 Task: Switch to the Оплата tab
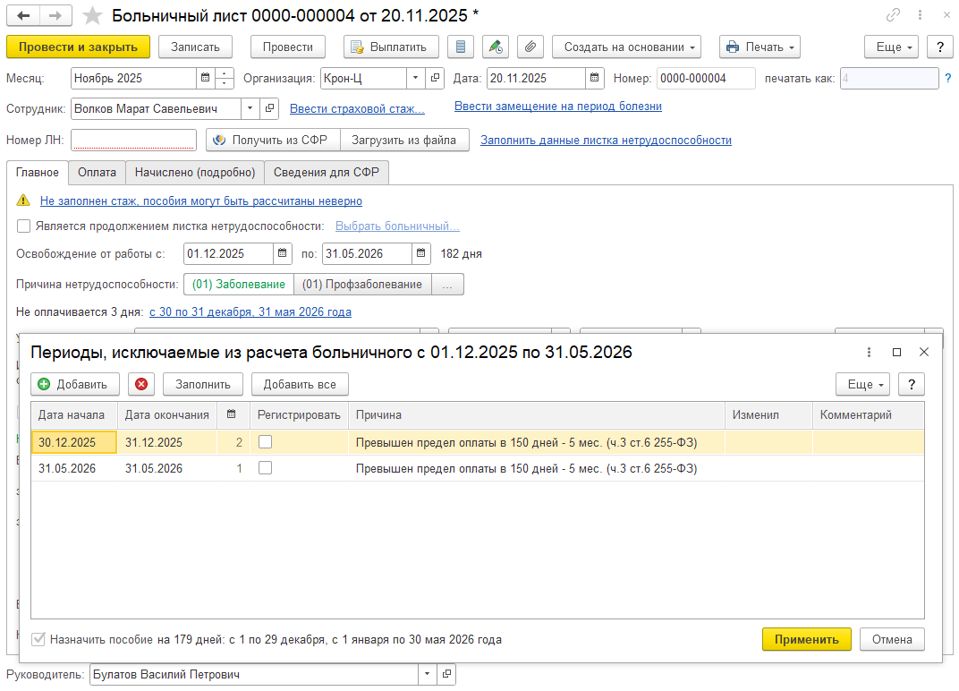point(97,172)
